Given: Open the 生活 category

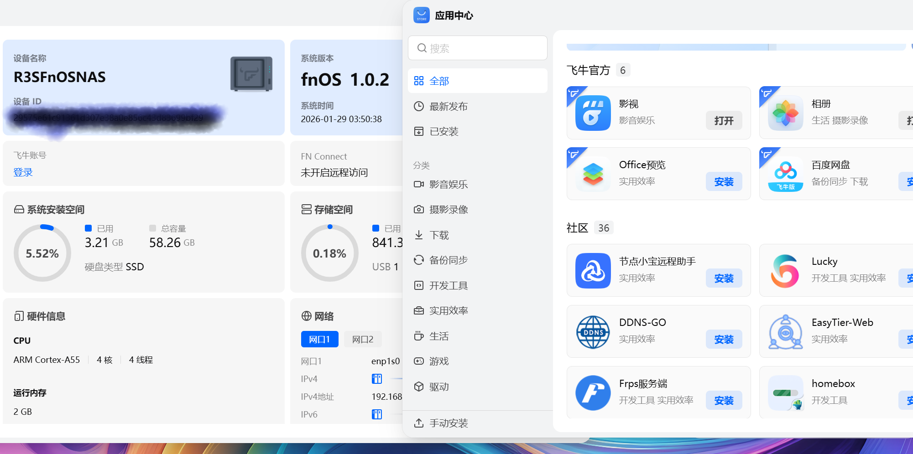Looking at the screenshot, I should tap(439, 335).
